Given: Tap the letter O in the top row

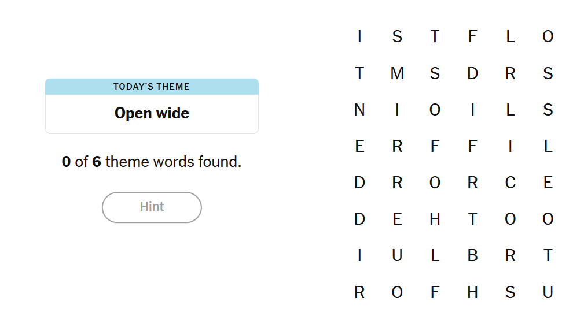Looking at the screenshot, I should [x=548, y=37].
